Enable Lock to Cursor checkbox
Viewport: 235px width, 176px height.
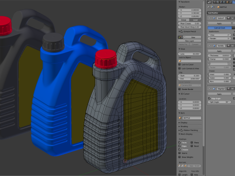pos(180,65)
